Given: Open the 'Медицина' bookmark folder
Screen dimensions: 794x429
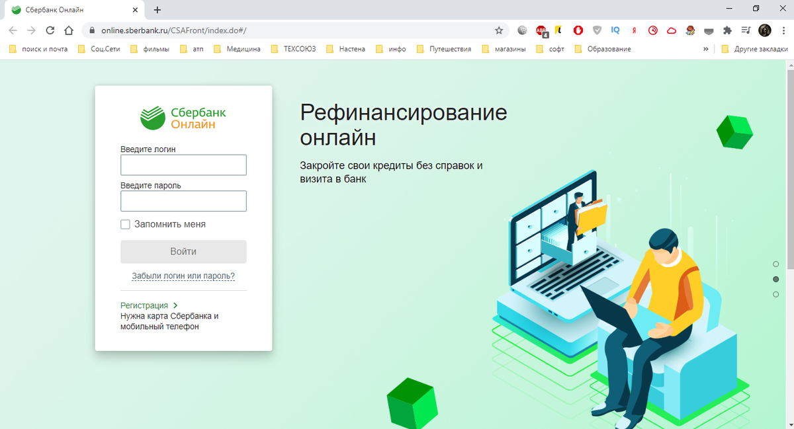Looking at the screenshot, I should point(237,49).
